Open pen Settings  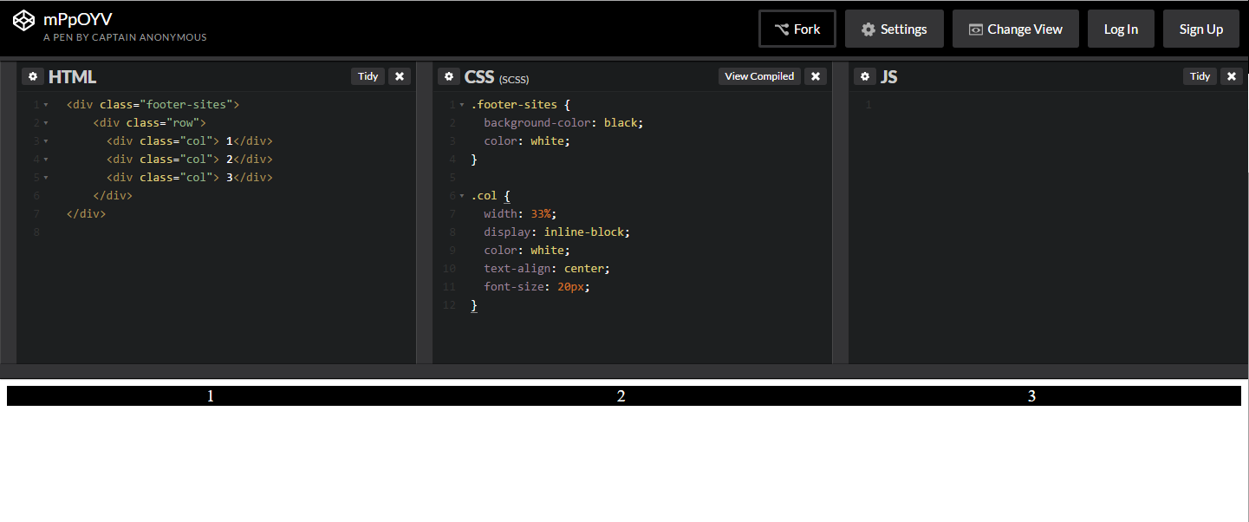point(894,29)
